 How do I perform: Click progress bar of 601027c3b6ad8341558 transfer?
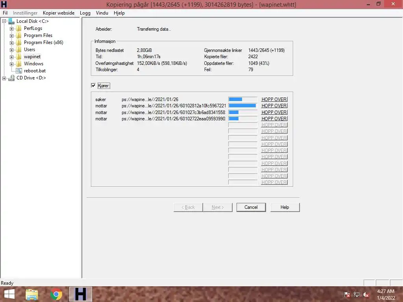243,112
